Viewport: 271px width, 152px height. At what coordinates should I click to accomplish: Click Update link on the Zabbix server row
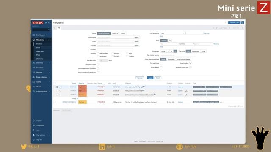click(x=180, y=102)
